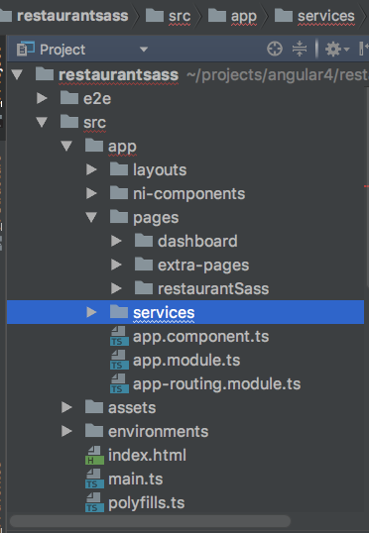
Task: Select the index.html file icon
Action: [x=94, y=455]
